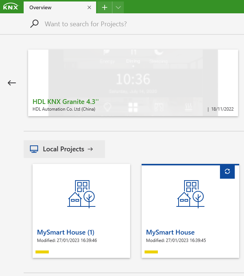Click yellow status bar on MySmart House (1)
This screenshot has height=276, width=244.
pos(42,252)
